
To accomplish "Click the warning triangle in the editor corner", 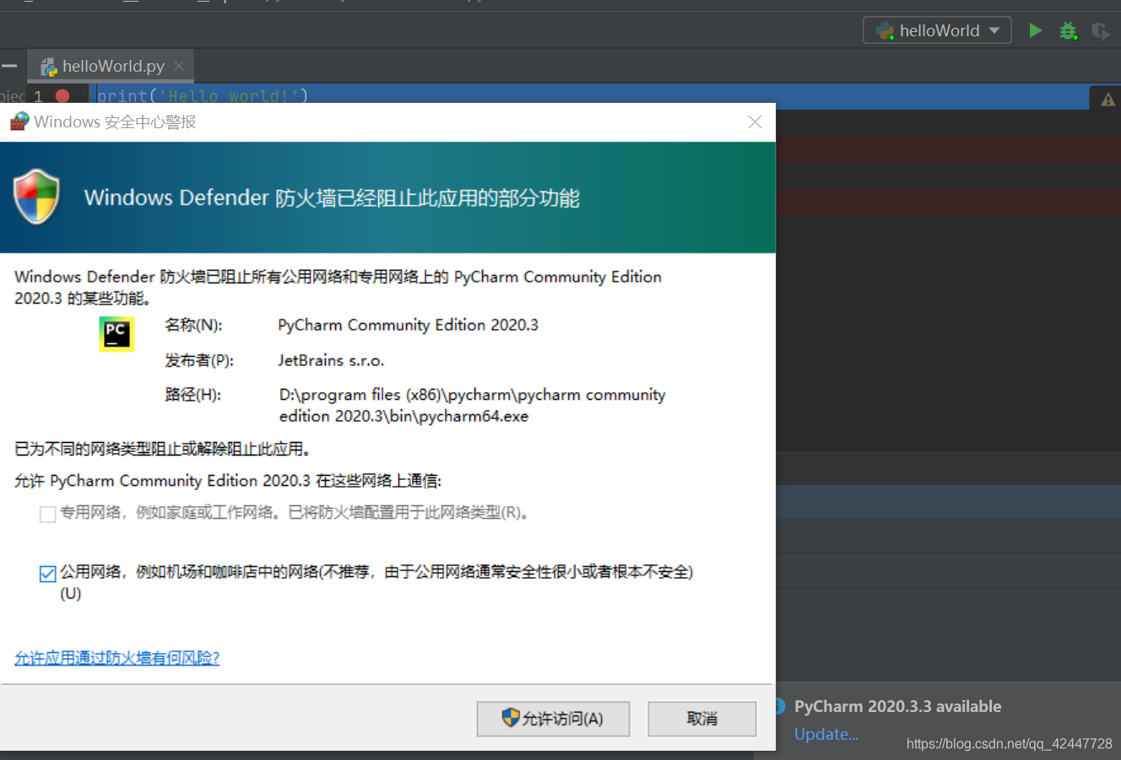I will pos(1107,100).
